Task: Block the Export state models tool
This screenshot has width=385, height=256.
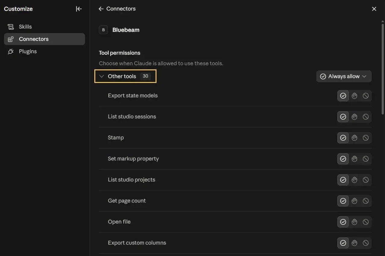Action: 366,96
